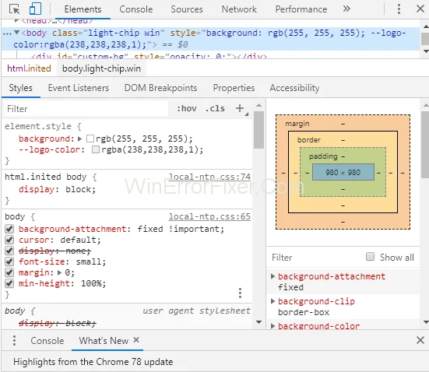Click the border label in box model
The image size is (429, 372).
tap(308, 140)
